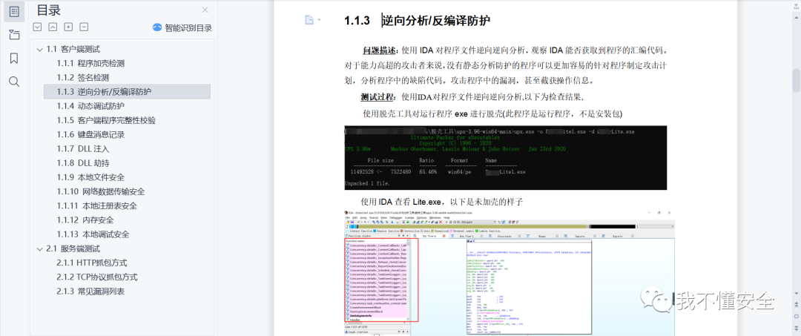Screen dimensions: 801x336
Task: Open the 目录 outline pane icon
Action: (14, 12)
